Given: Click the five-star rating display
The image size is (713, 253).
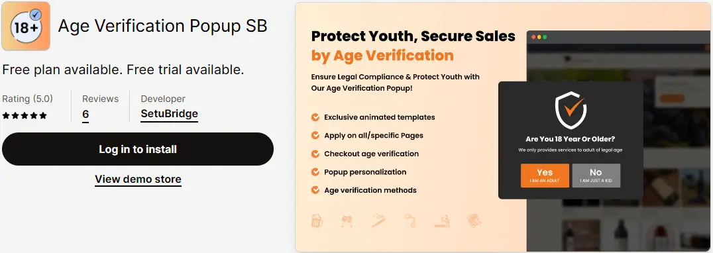Looking at the screenshot, I should click(25, 115).
